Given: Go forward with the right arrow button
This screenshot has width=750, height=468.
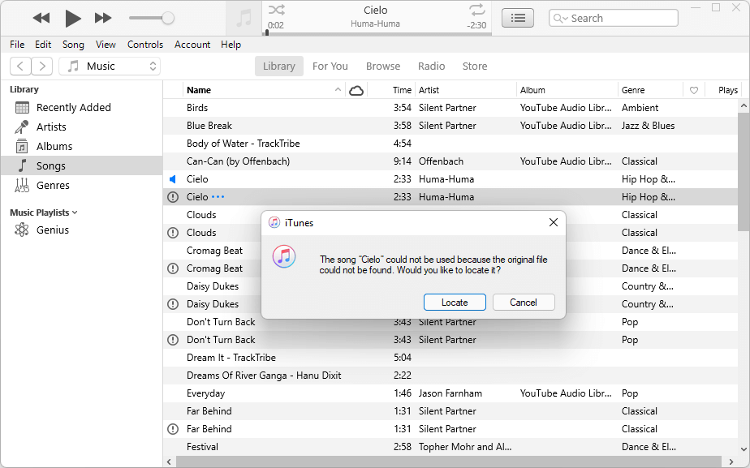Looking at the screenshot, I should pos(42,66).
